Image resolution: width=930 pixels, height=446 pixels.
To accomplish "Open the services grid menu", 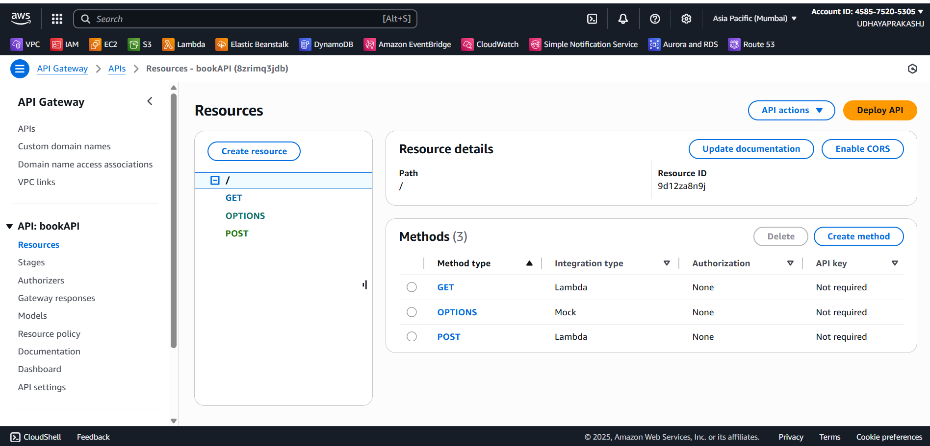I will 57,19.
